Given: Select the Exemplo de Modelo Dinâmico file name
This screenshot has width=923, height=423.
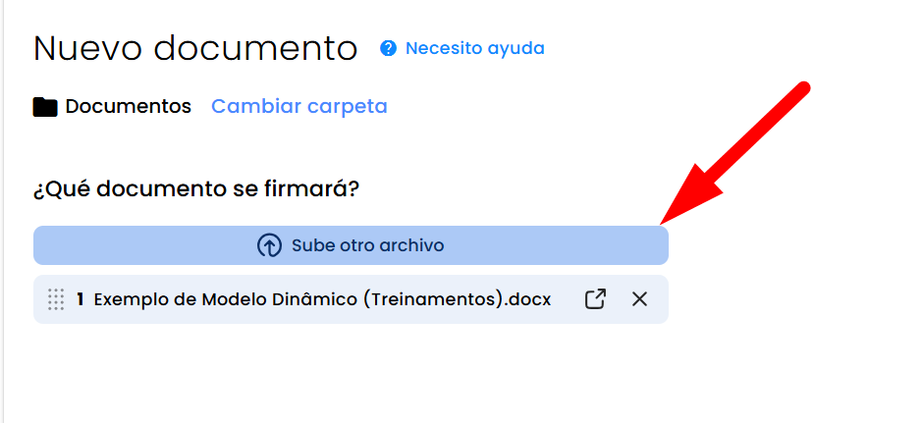Looking at the screenshot, I should pyautogui.click(x=323, y=299).
